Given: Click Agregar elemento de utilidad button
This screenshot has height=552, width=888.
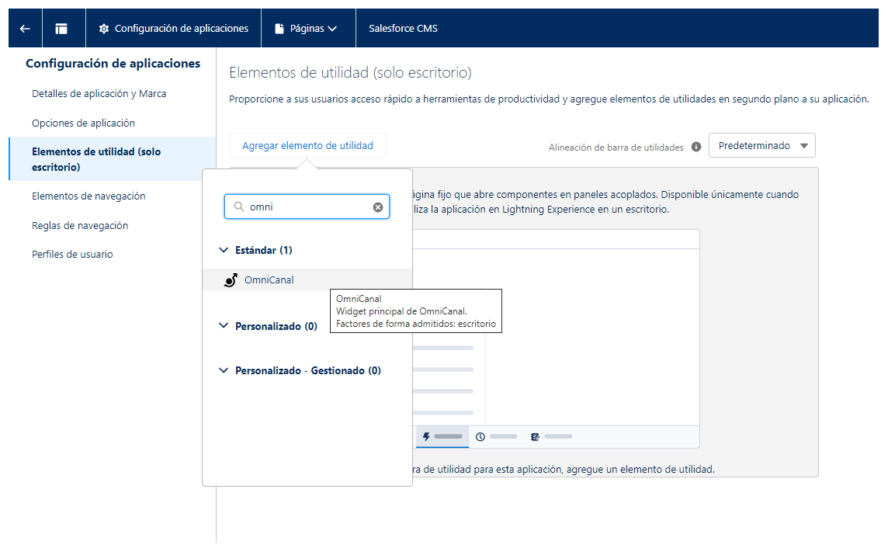Looking at the screenshot, I should click(307, 145).
